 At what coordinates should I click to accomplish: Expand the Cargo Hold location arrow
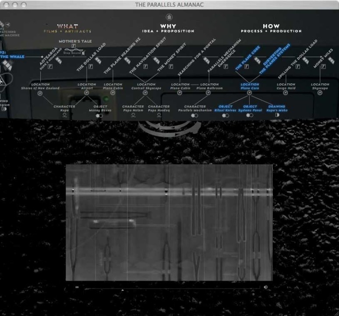coord(286,93)
